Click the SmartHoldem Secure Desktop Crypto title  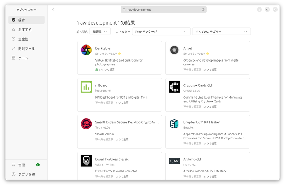pyautogui.click(x=127, y=122)
